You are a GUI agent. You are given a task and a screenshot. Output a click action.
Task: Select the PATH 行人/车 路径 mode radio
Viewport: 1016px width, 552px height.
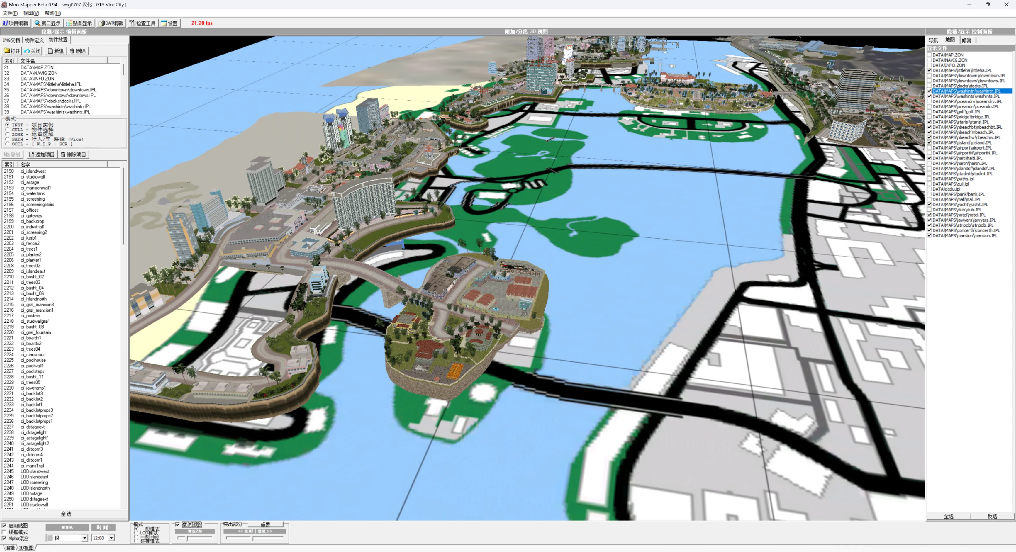pos(8,139)
